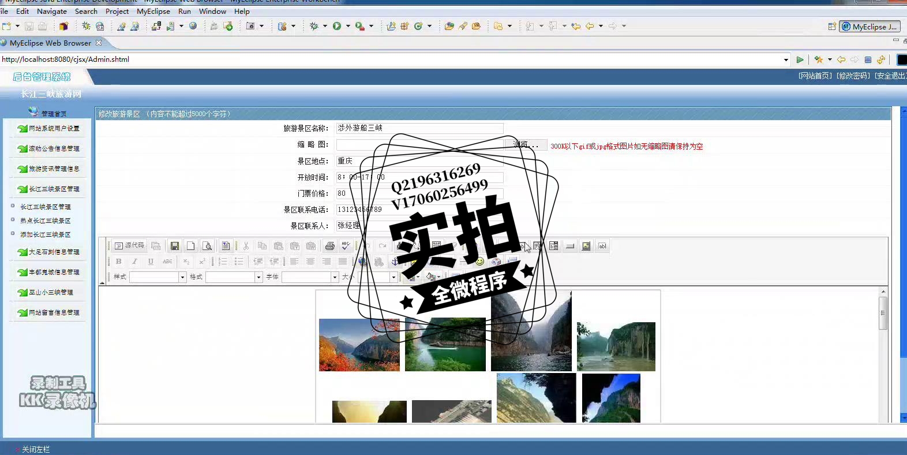This screenshot has height=455, width=907.
Task: Open the background color picker dropdown
Action: (x=433, y=277)
